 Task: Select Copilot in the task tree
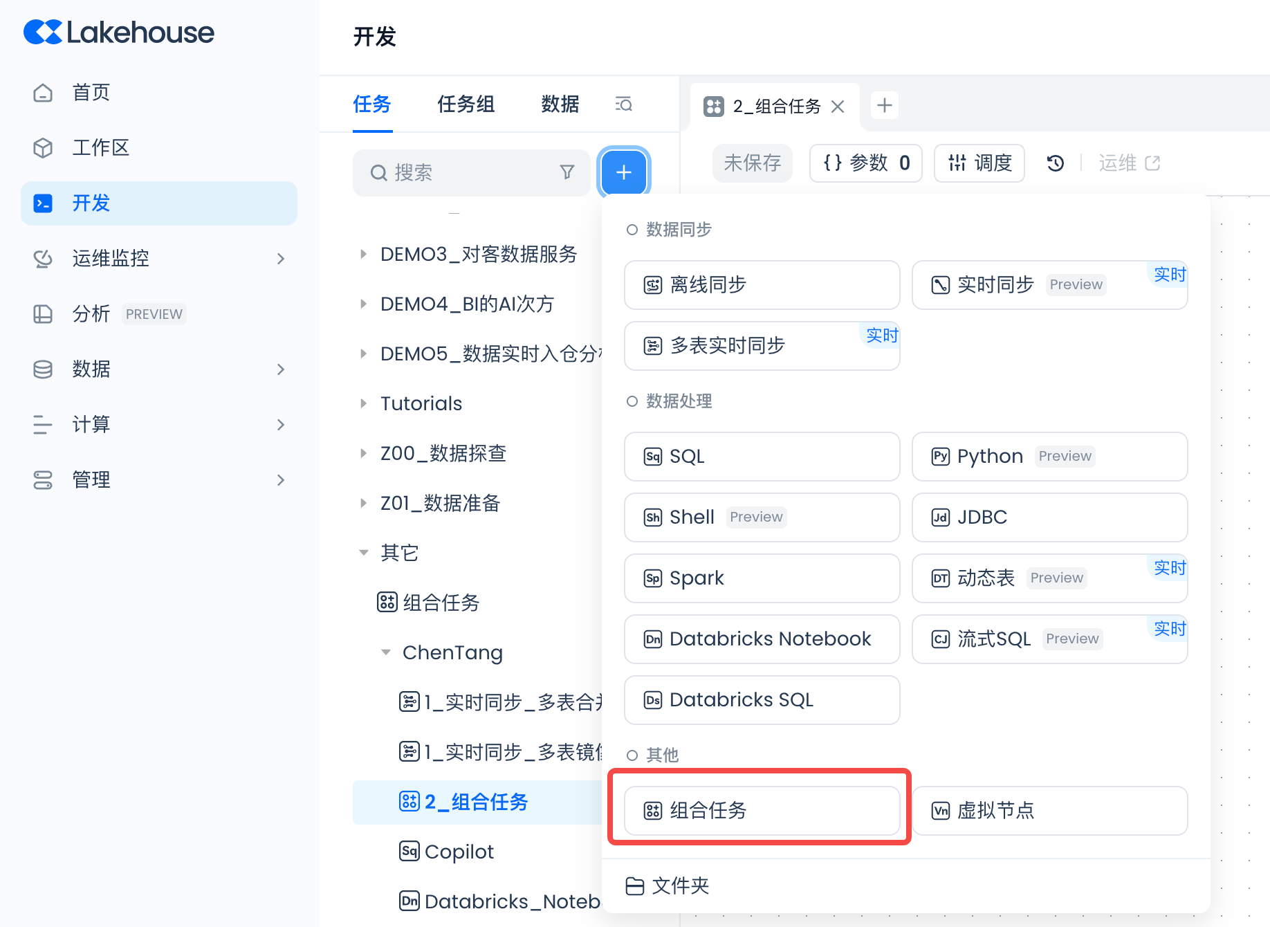tap(459, 852)
